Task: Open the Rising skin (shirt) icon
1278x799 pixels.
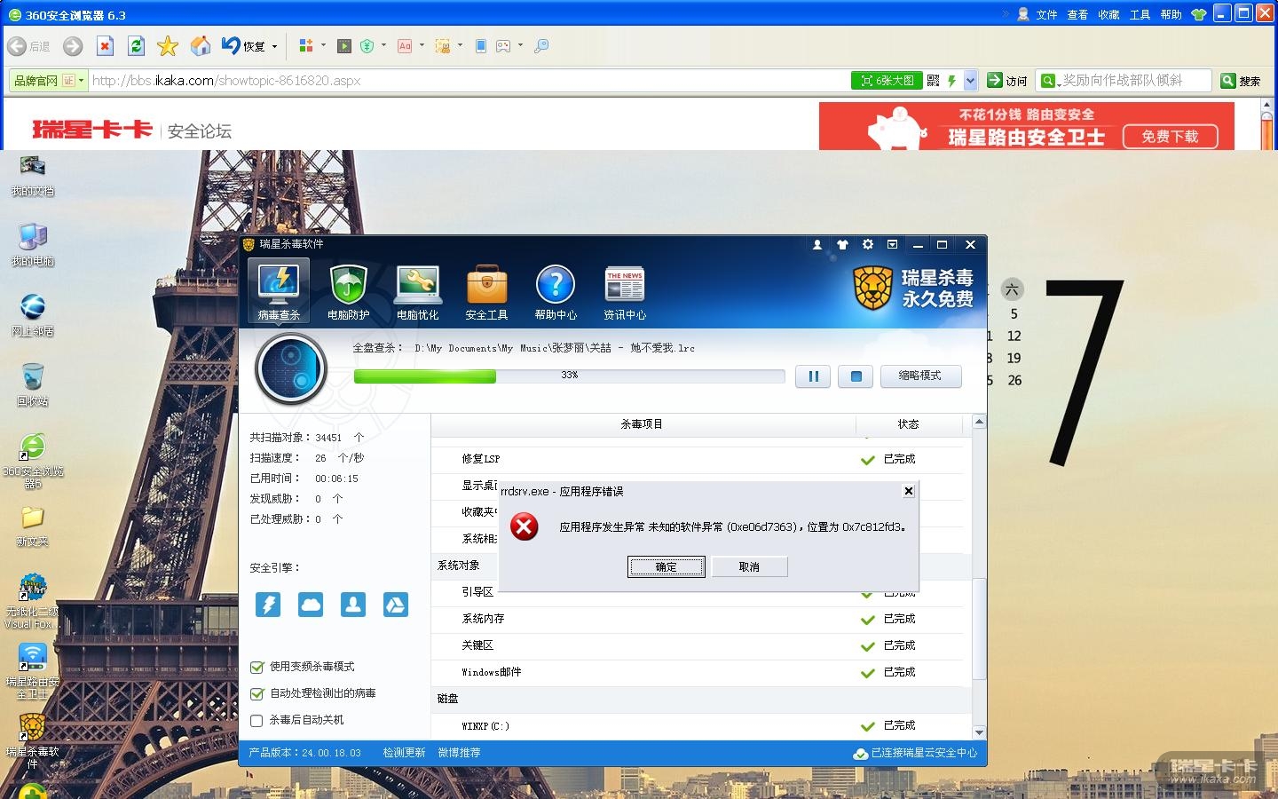Action: 842,244
